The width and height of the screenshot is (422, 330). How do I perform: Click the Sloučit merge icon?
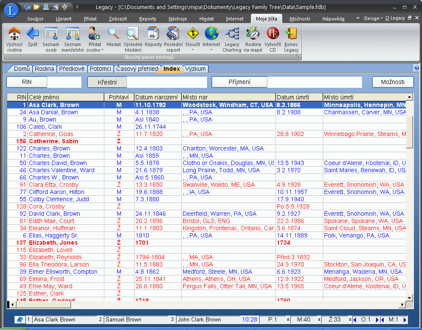pyautogui.click(x=193, y=33)
